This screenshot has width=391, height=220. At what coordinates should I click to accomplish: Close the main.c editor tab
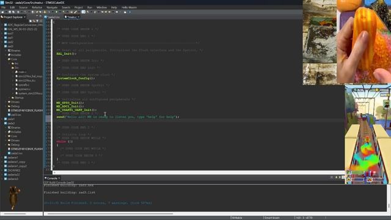[78, 17]
